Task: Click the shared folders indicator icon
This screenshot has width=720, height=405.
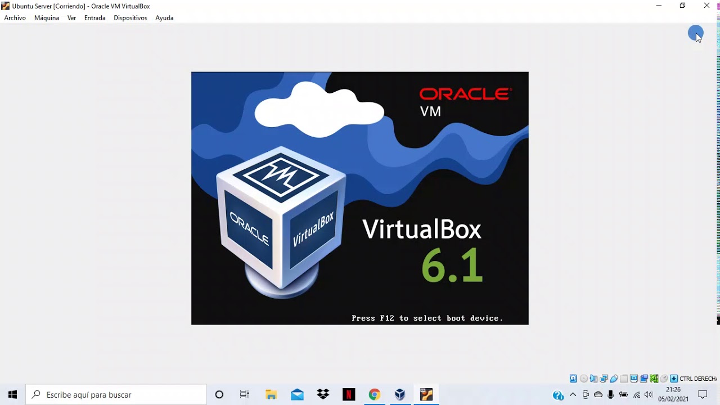Action: point(624,379)
